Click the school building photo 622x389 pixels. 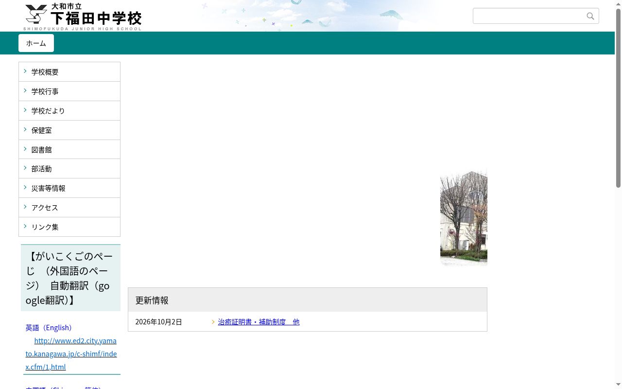click(x=464, y=218)
